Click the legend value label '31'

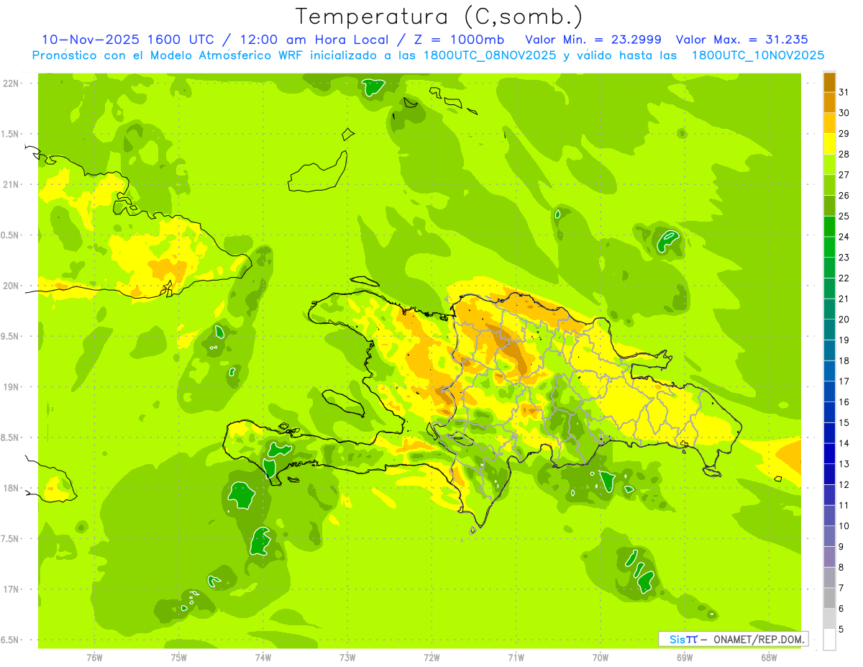click(x=844, y=92)
